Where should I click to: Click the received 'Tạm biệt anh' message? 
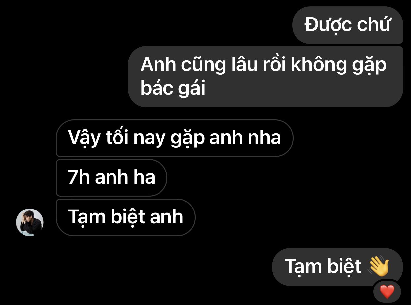125,217
